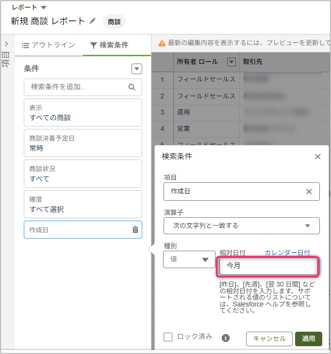Viewport: 331px width, 354px height.
Task: Delete the 作成日 filter with trash icon
Action: click(135, 230)
